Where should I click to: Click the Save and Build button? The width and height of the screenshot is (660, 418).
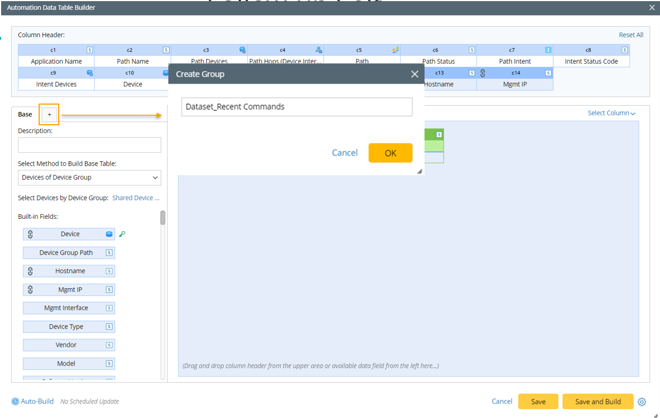[598, 402]
